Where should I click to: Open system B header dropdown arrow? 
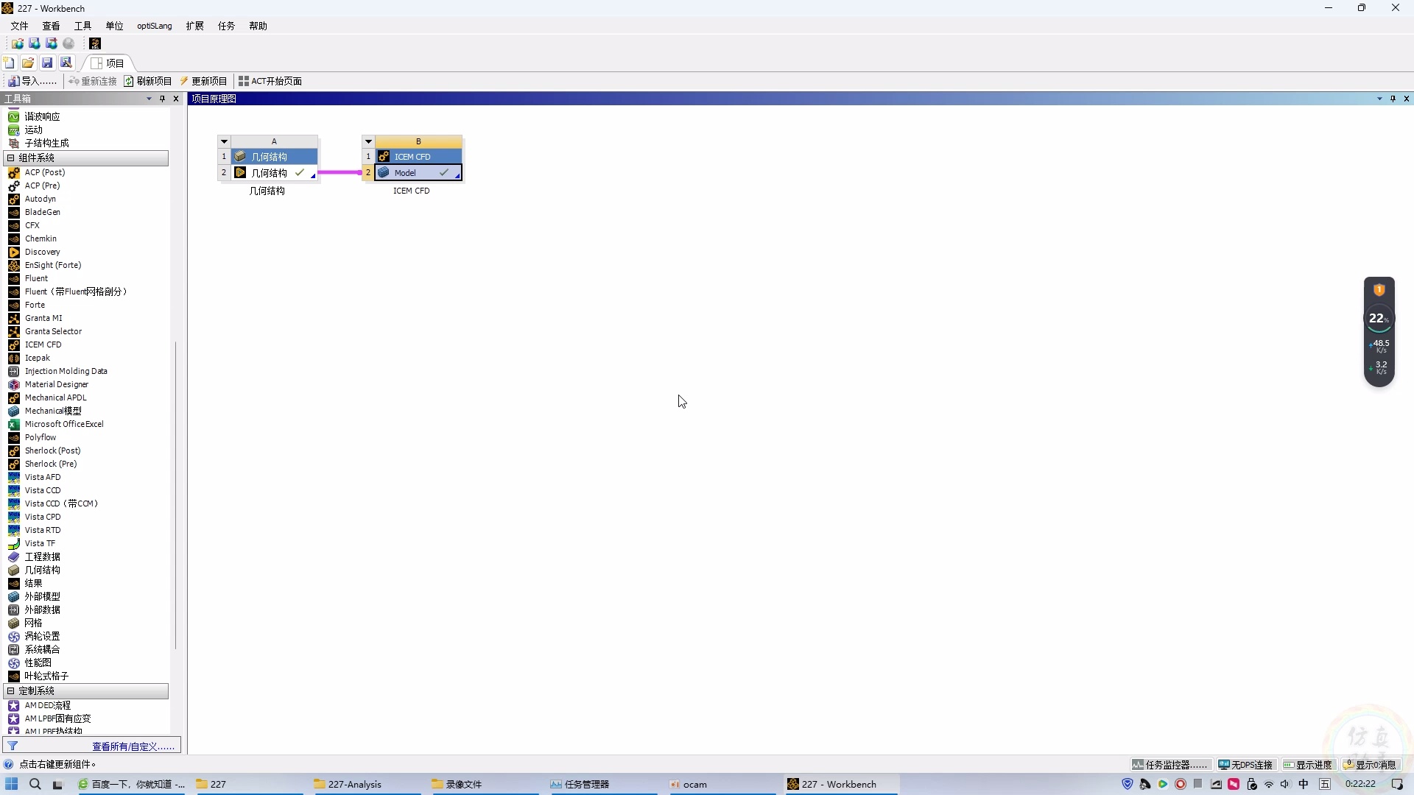coord(368,141)
